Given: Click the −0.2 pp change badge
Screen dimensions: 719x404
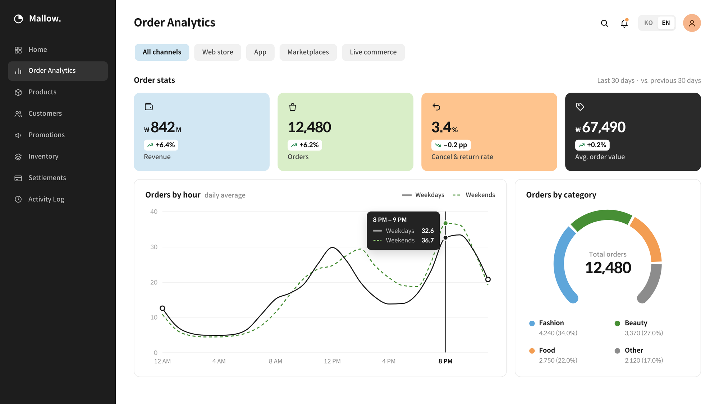Looking at the screenshot, I should (x=451, y=145).
